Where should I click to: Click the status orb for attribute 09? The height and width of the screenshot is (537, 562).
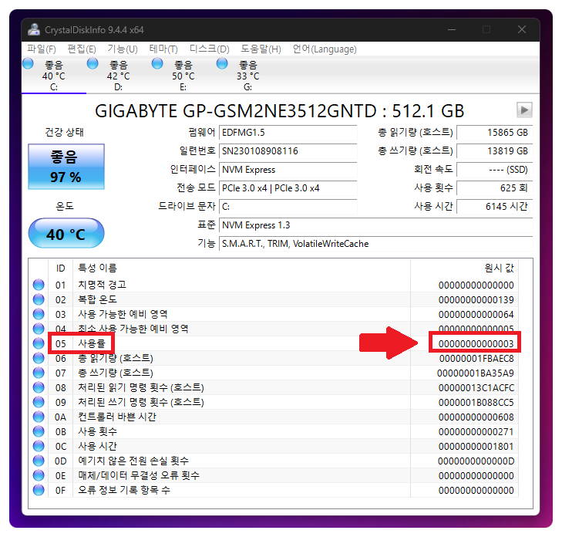click(x=39, y=402)
